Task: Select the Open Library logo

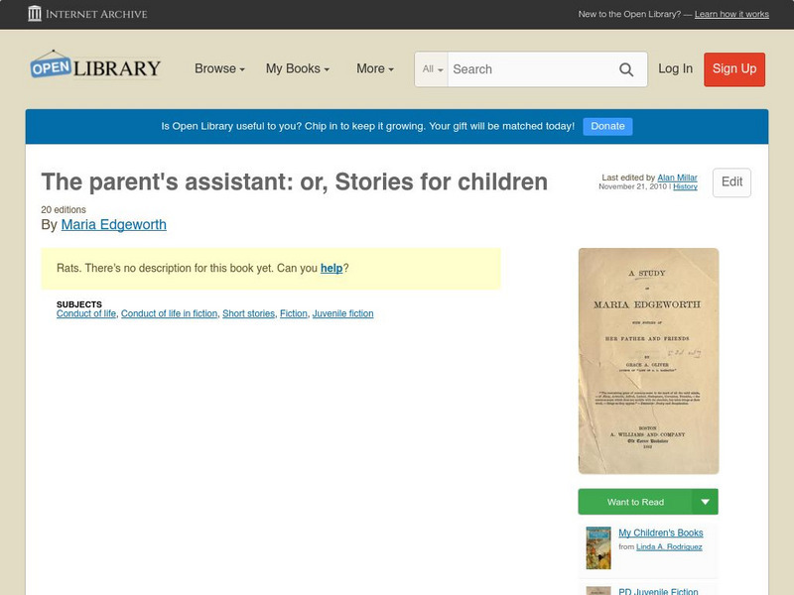Action: click(96, 65)
